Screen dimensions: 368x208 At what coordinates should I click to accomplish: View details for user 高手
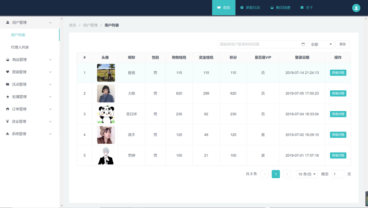point(338,135)
